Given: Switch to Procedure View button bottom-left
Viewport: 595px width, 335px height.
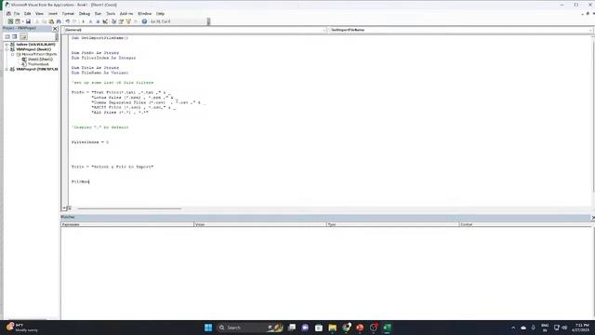Looking at the screenshot, I should (64, 208).
